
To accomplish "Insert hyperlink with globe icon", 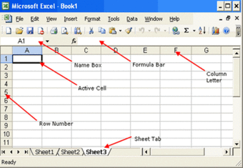I will (x=176, y=30).
